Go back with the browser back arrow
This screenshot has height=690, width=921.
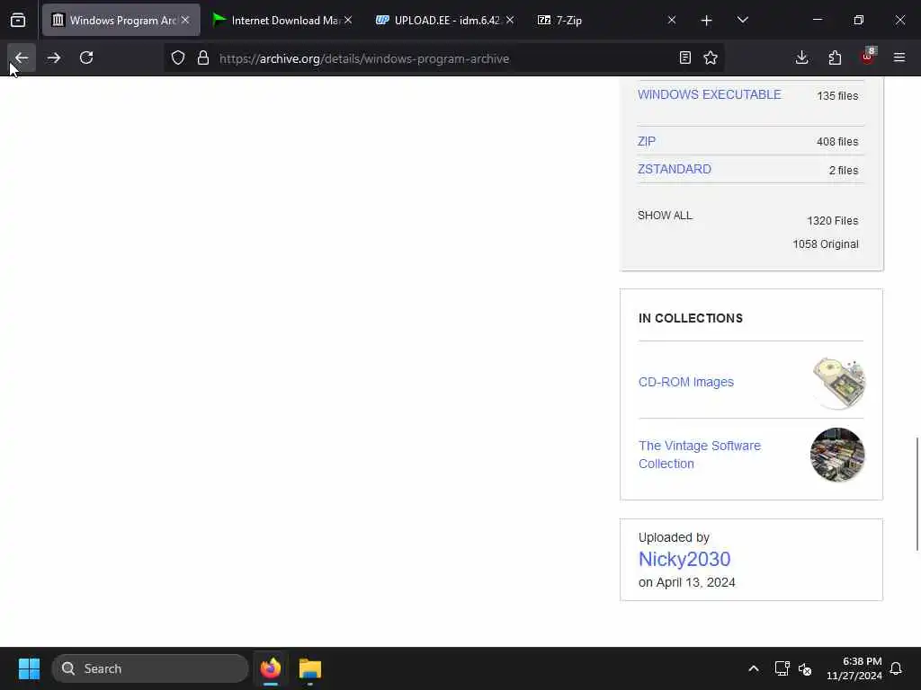pyautogui.click(x=22, y=57)
